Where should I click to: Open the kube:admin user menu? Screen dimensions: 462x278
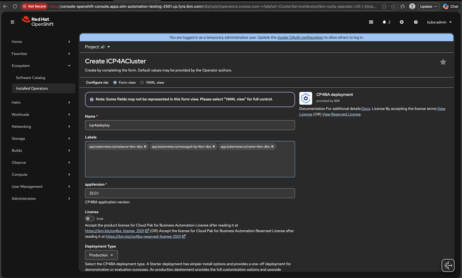point(439,22)
